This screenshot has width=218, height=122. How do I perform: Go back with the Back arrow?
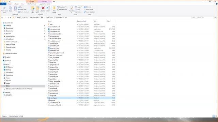click(x=2, y=18)
